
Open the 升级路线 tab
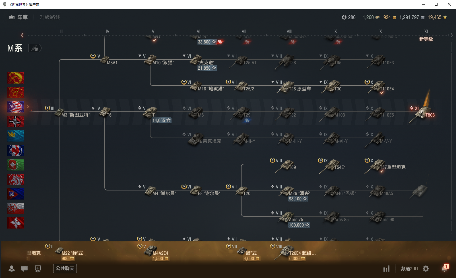pyautogui.click(x=50, y=17)
